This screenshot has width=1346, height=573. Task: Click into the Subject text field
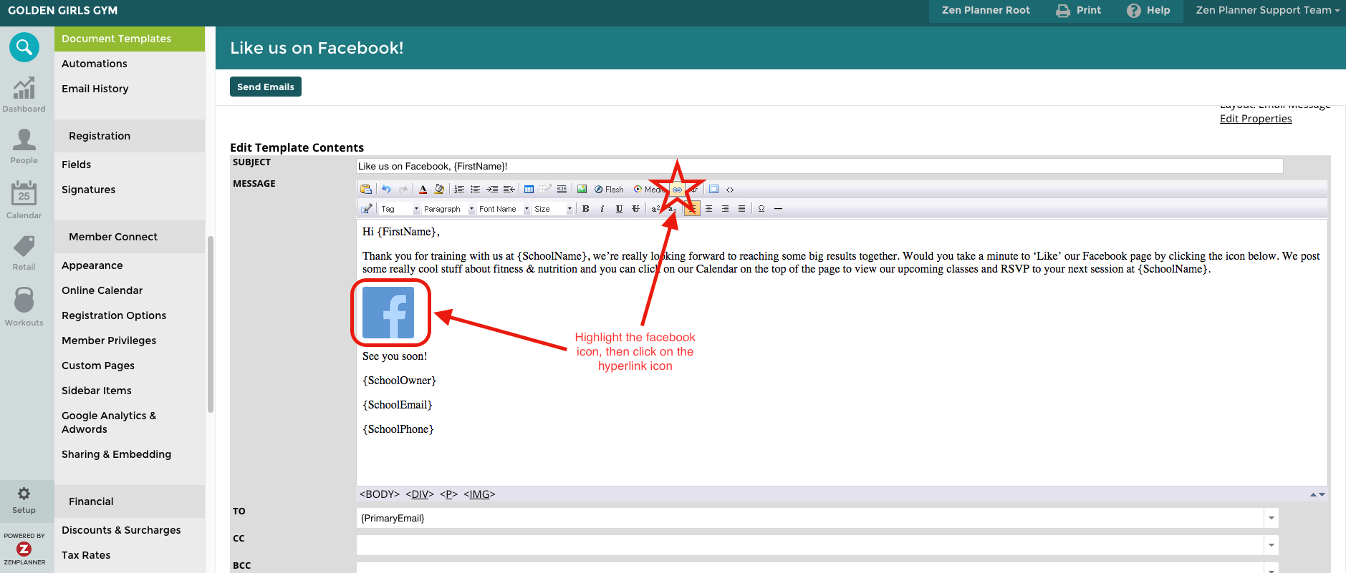pos(819,166)
